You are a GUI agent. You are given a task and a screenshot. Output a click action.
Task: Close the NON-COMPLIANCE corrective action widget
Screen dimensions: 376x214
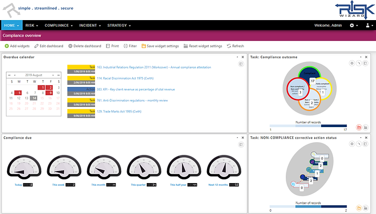coord(366,138)
